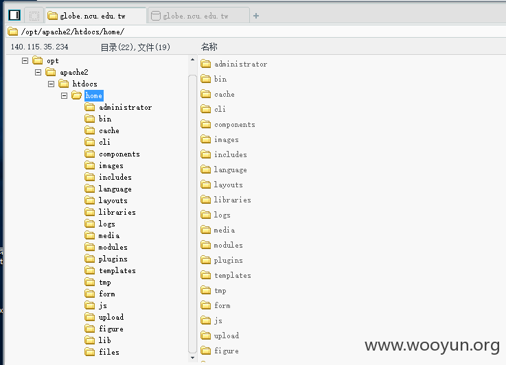Click cli folder icon in file list

[205, 109]
